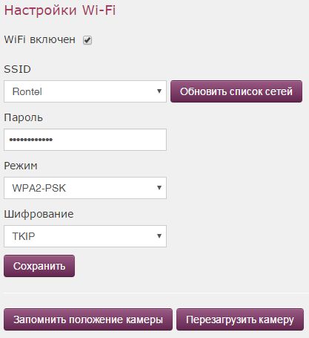Viewport: 309px width, 338px height.
Task: Click the Пароль field label
Action: coord(24,117)
